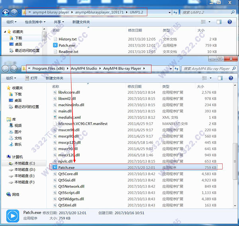Click search magnifier in UMP1.2 search box

(x=233, y=12)
